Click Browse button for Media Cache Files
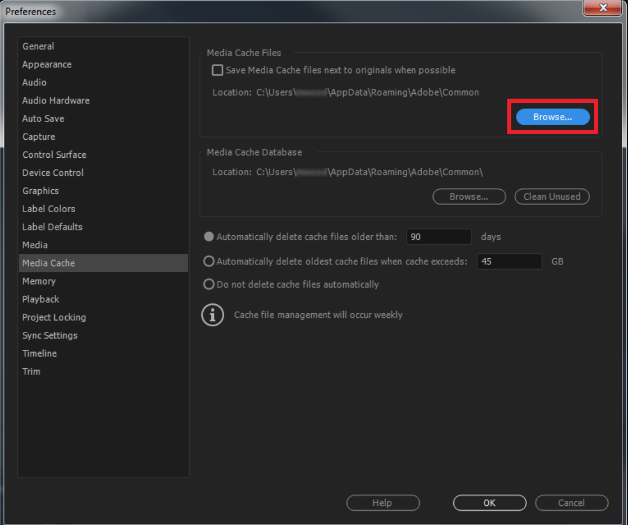 tap(552, 117)
